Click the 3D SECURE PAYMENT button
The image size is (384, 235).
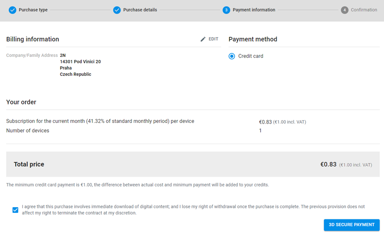[x=352, y=225]
